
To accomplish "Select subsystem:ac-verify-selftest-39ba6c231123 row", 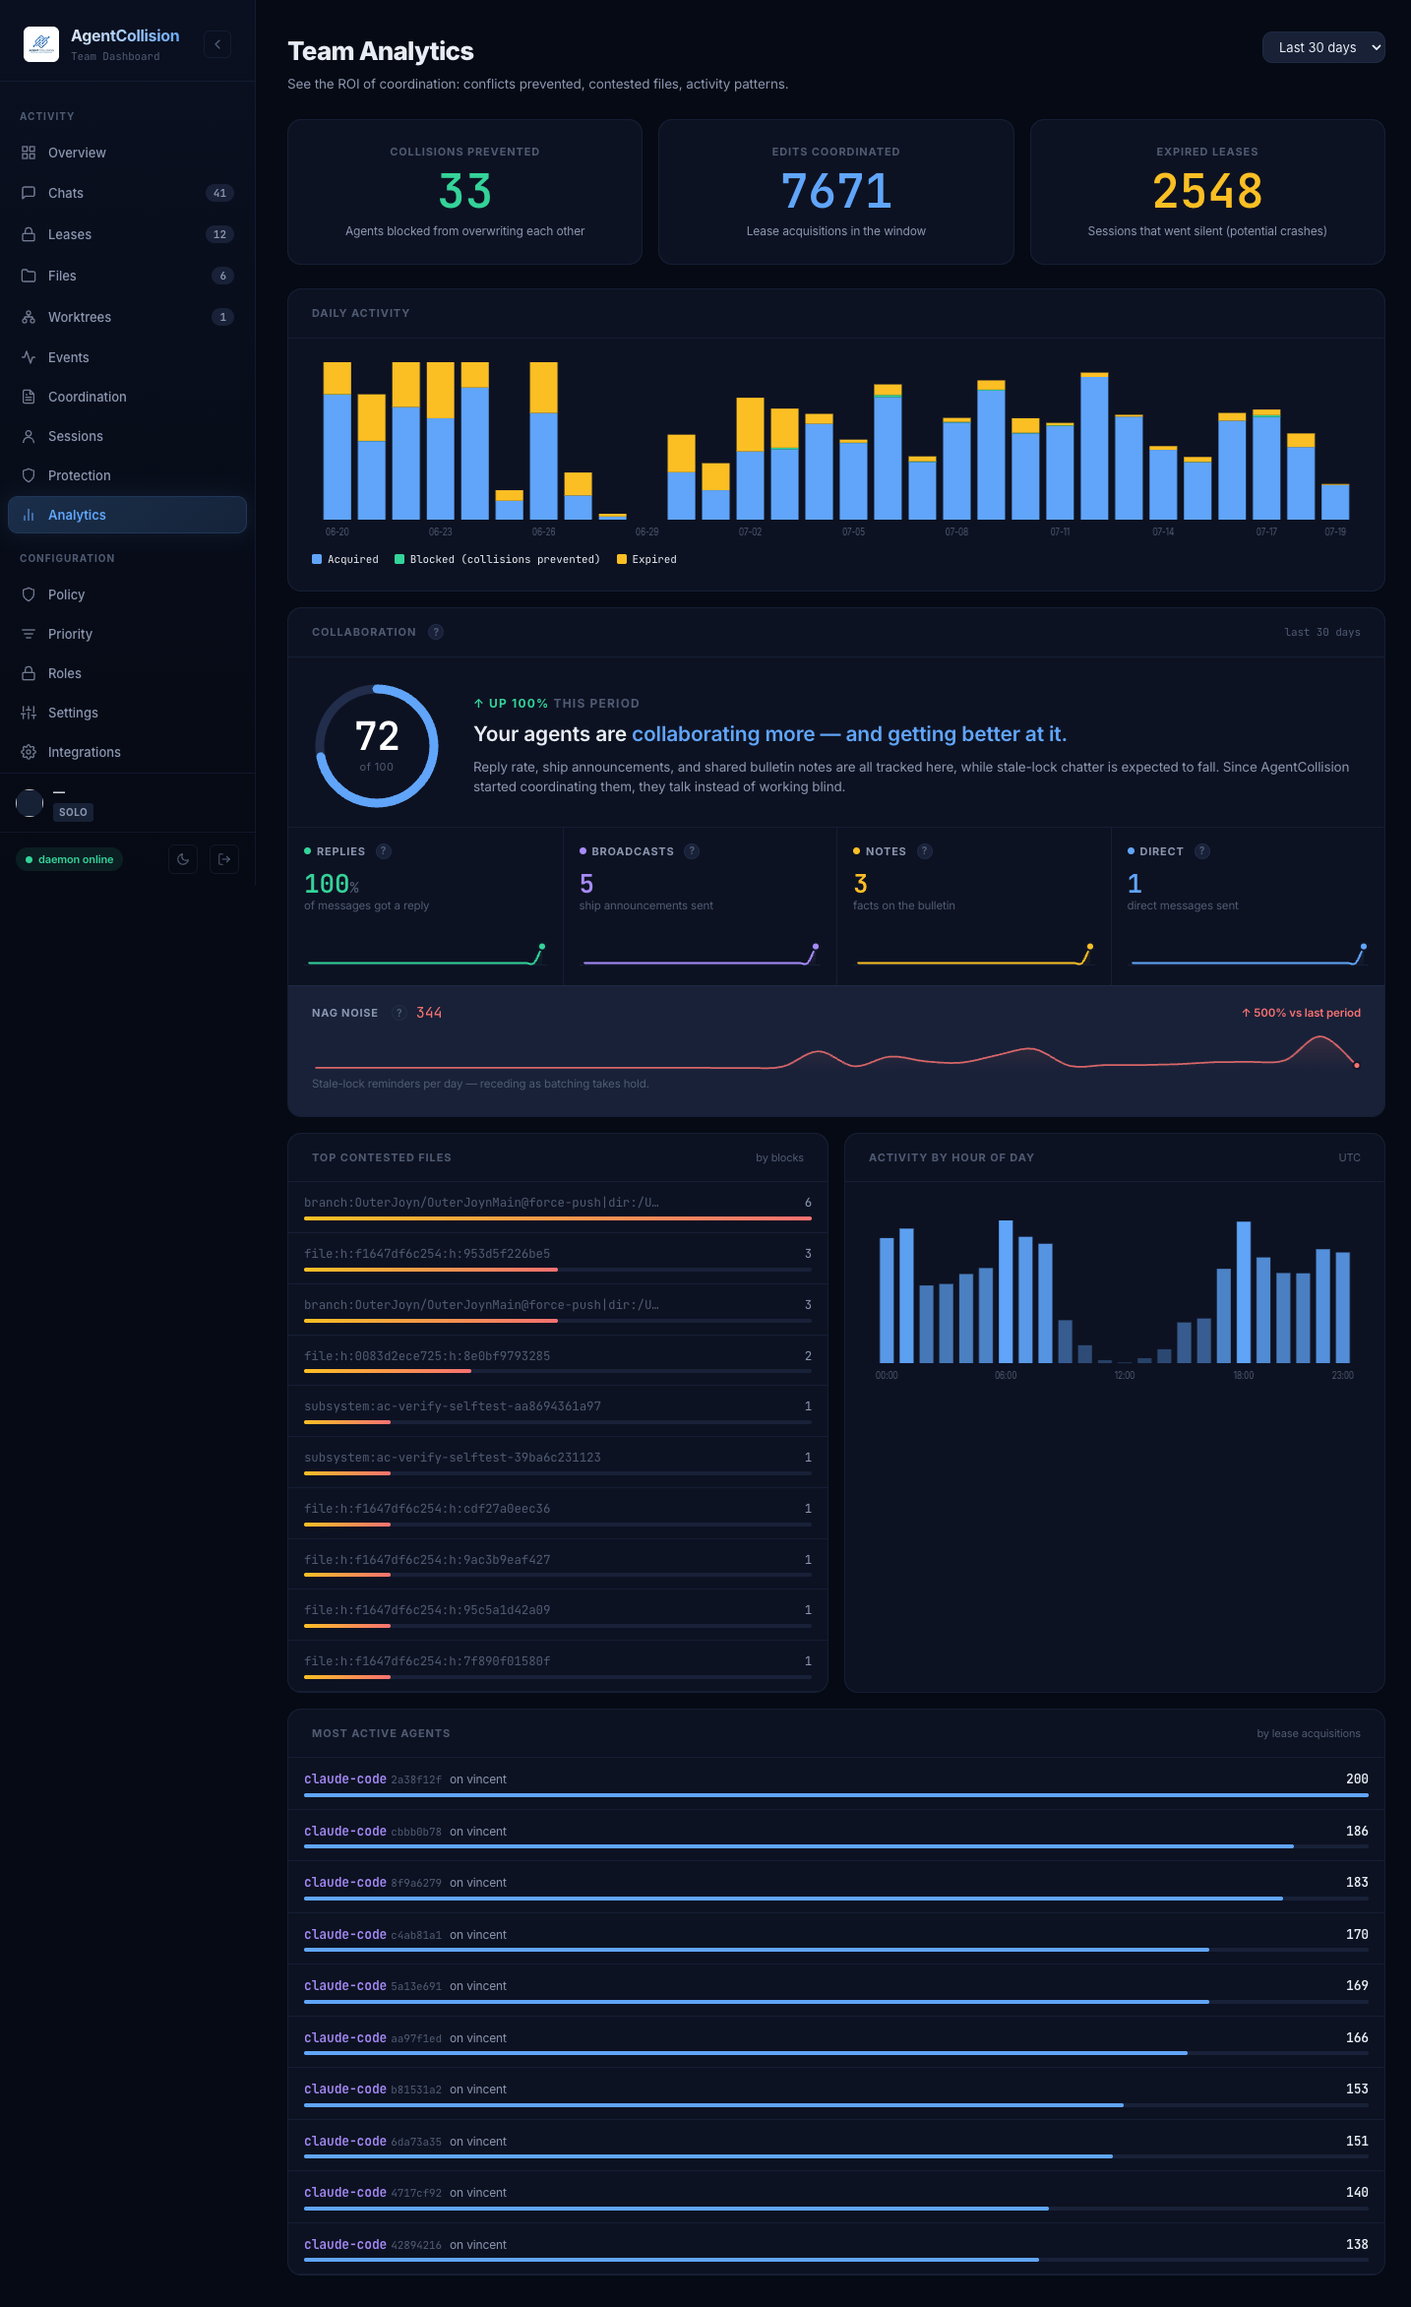I will click(x=558, y=1463).
